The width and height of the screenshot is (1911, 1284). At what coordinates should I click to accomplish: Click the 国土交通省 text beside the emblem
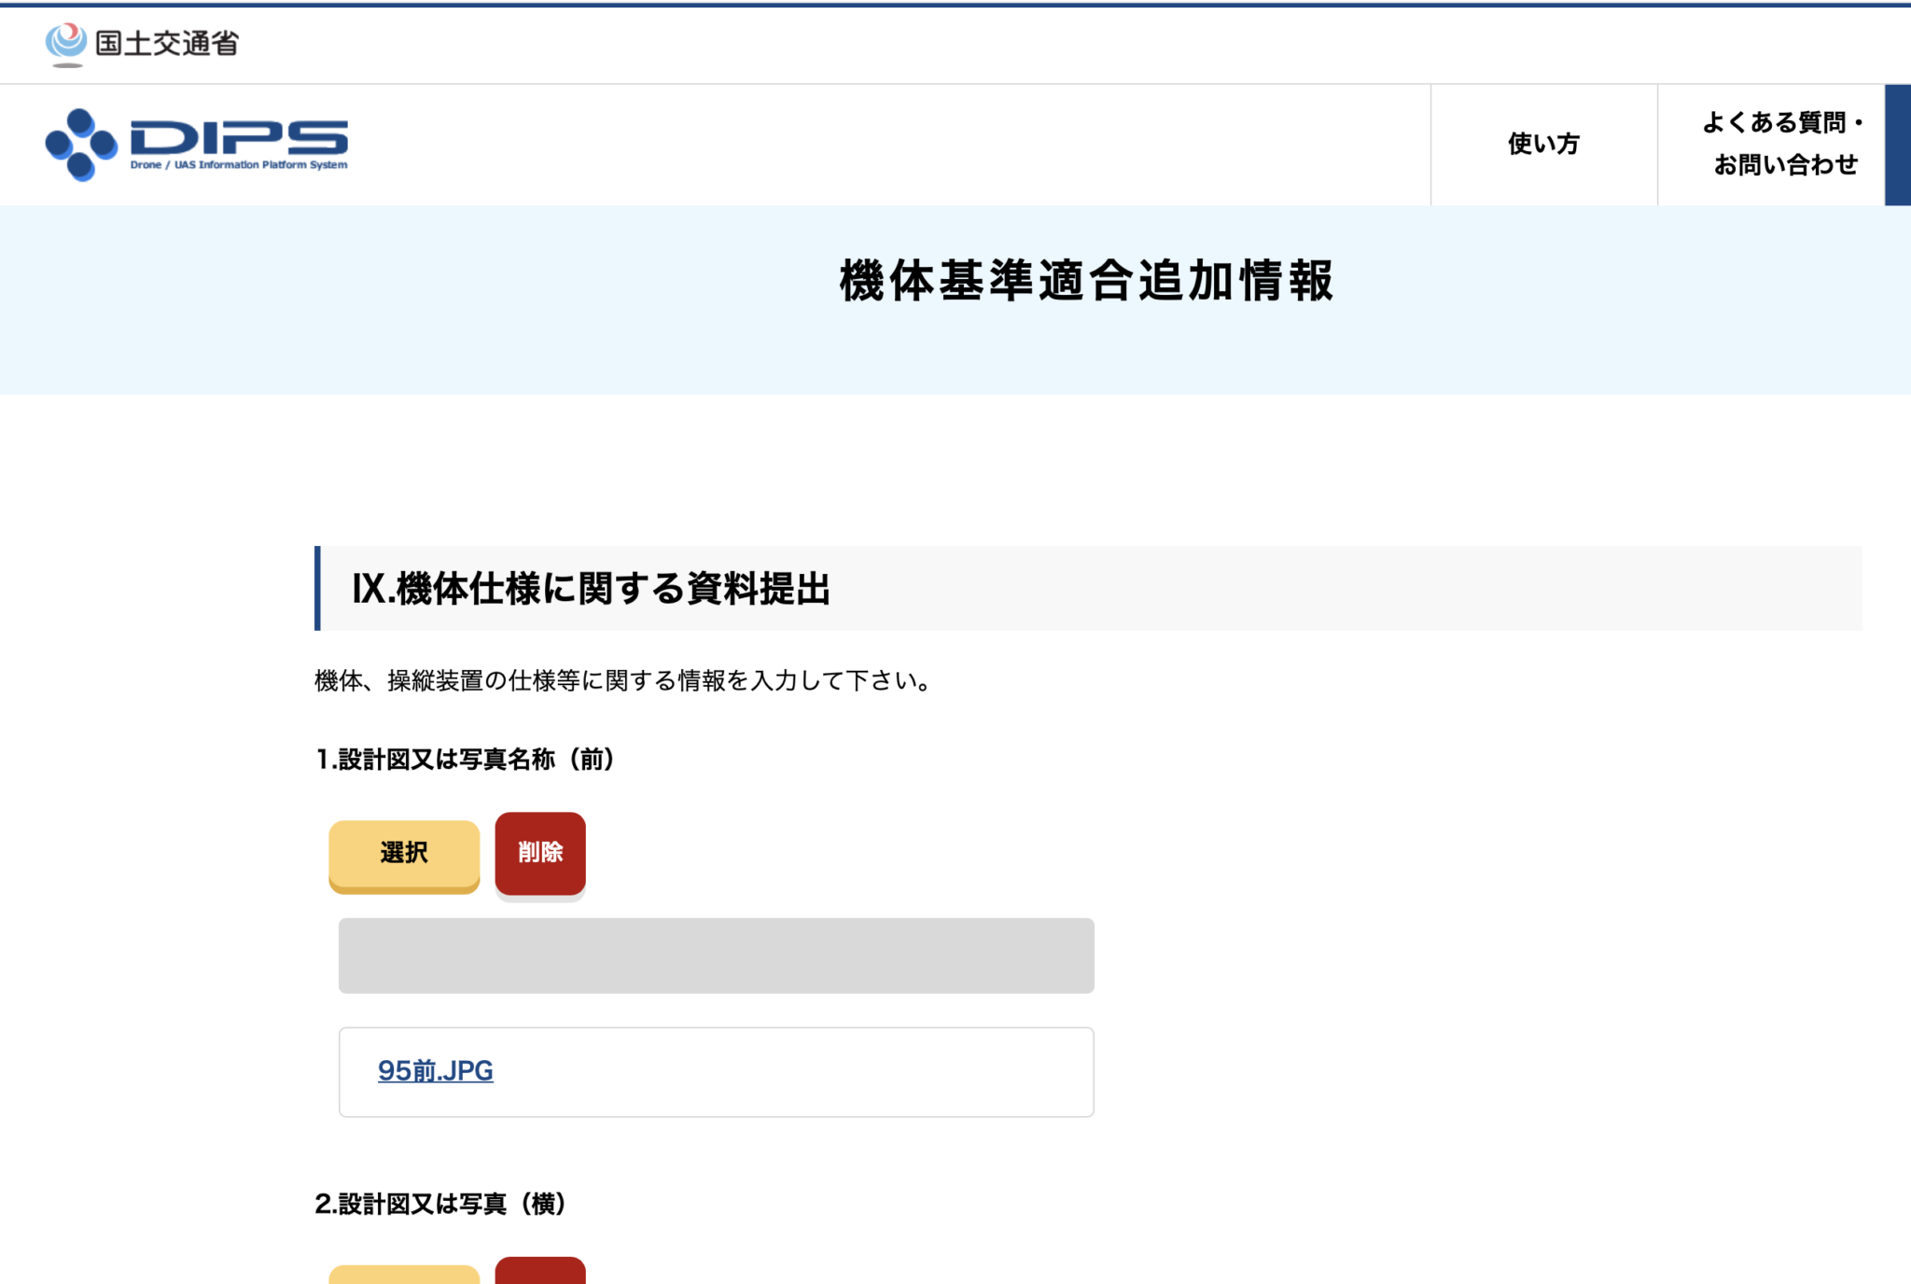point(168,43)
